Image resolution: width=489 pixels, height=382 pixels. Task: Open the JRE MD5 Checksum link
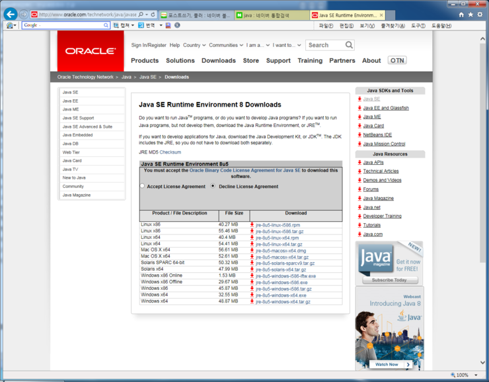pos(170,152)
